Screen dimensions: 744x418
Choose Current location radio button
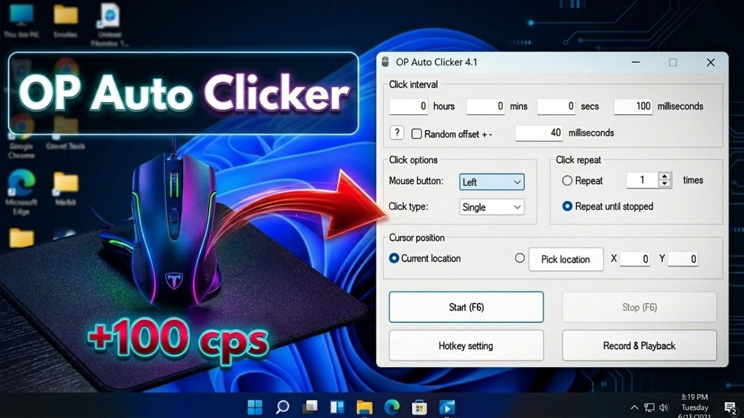394,258
